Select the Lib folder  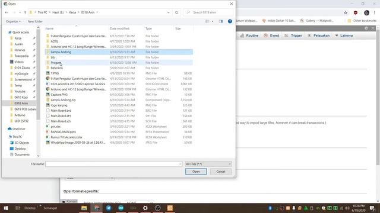119,57
